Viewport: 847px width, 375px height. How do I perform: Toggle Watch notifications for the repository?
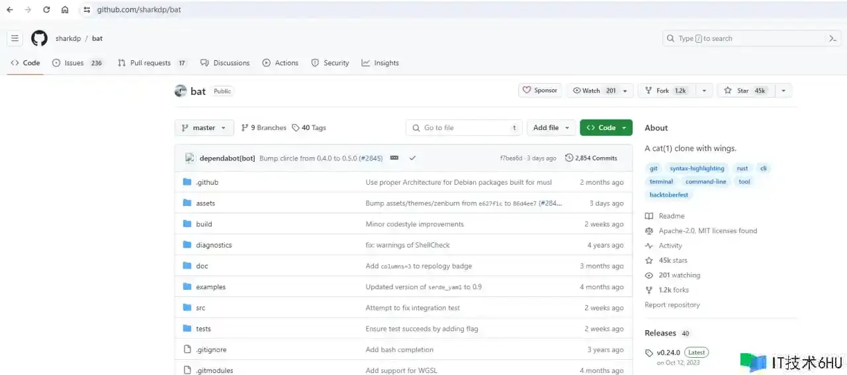[x=594, y=90]
